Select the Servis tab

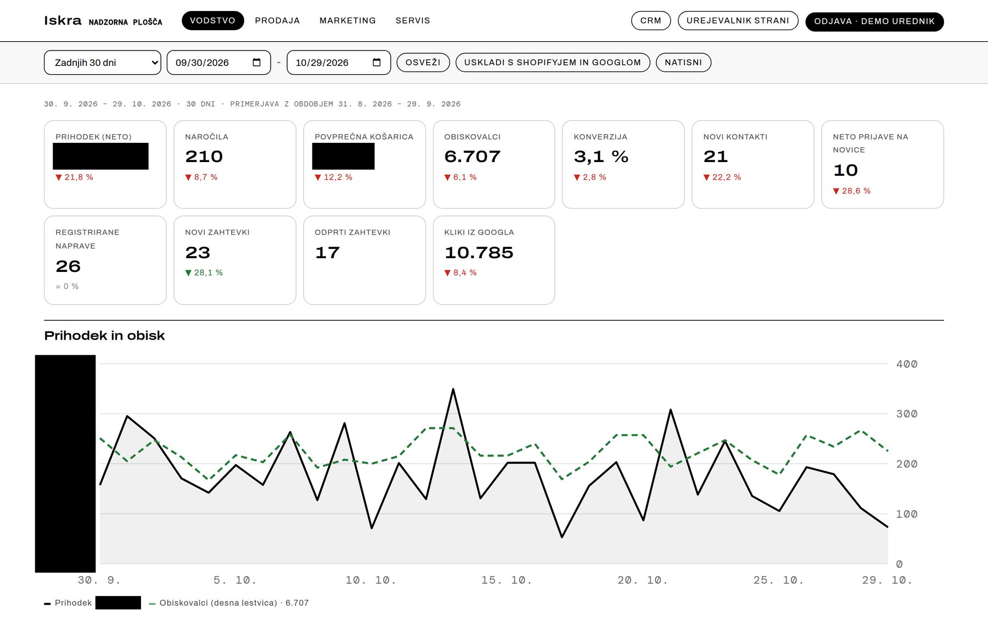[x=413, y=20]
